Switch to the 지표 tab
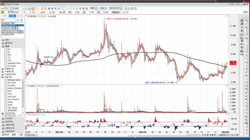The image size is (250, 140). pos(12,16)
